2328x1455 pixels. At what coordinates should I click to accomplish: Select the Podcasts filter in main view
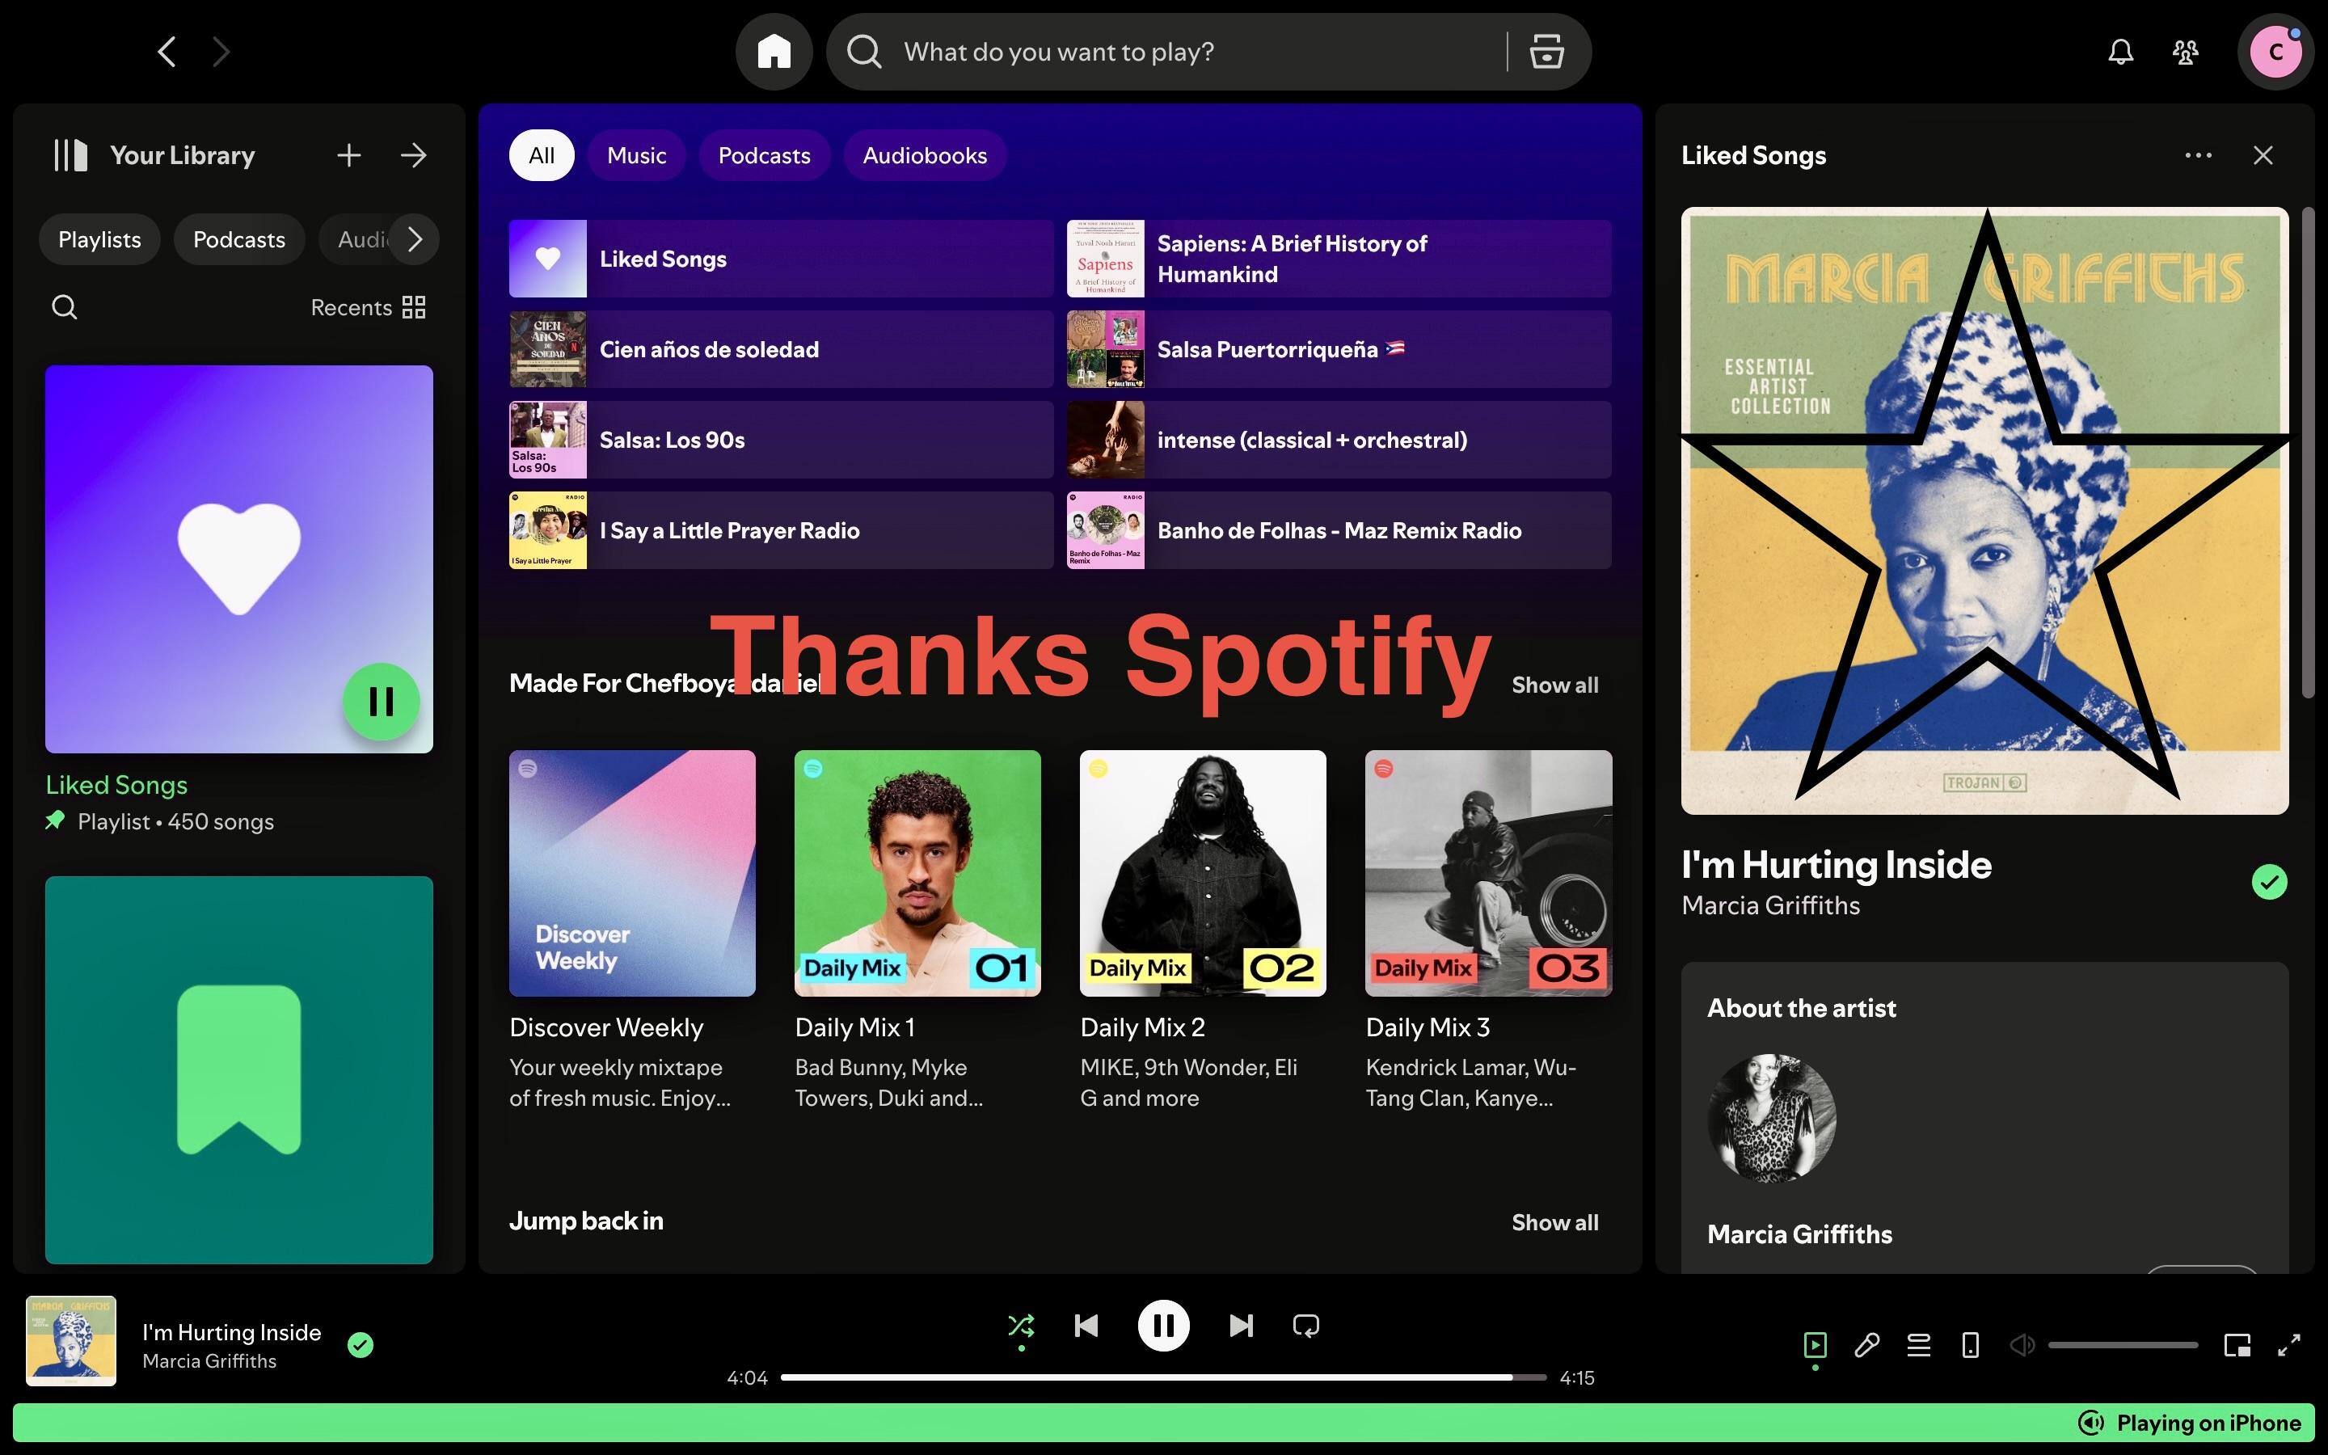[x=764, y=155]
